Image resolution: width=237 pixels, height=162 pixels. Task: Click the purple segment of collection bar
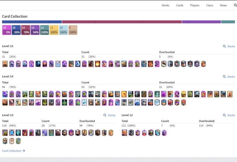201,22
